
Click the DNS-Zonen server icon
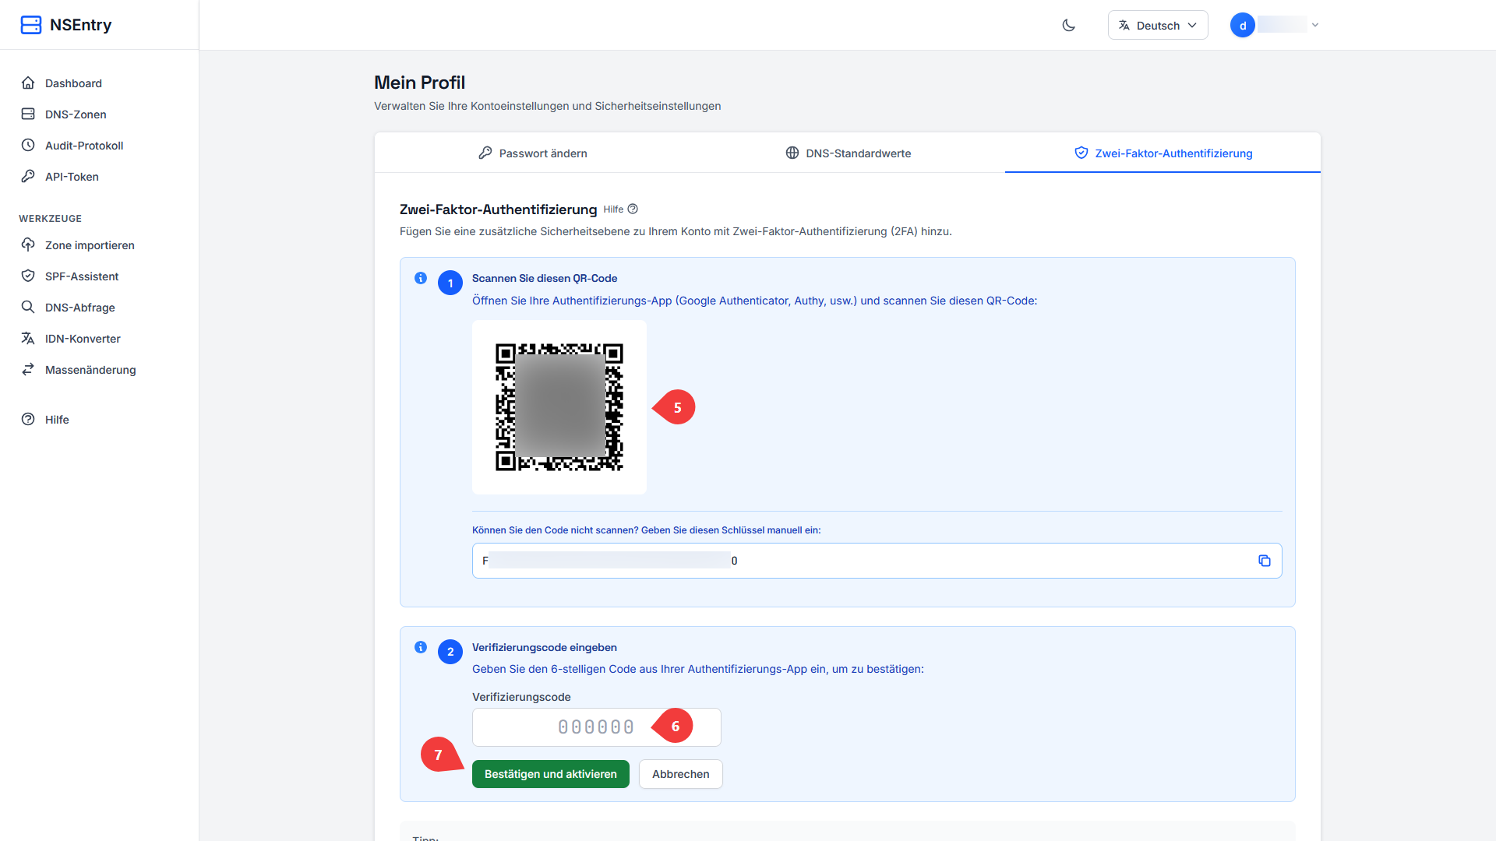coord(28,114)
